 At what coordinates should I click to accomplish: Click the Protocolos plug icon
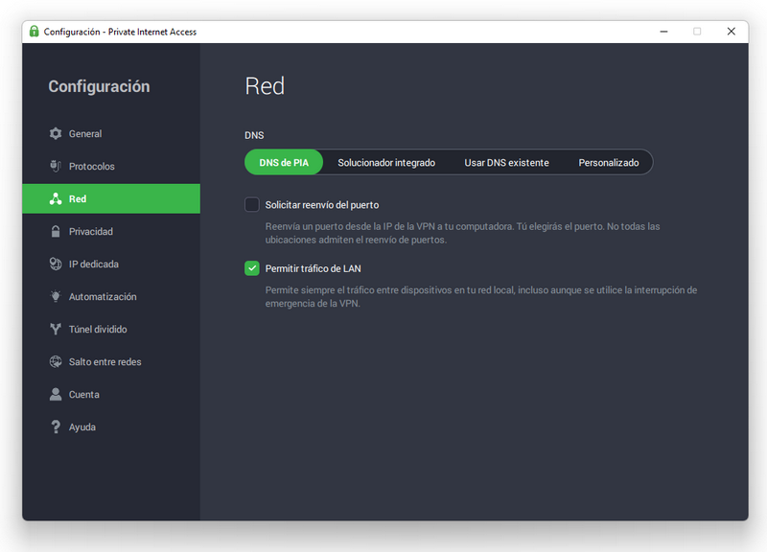56,166
